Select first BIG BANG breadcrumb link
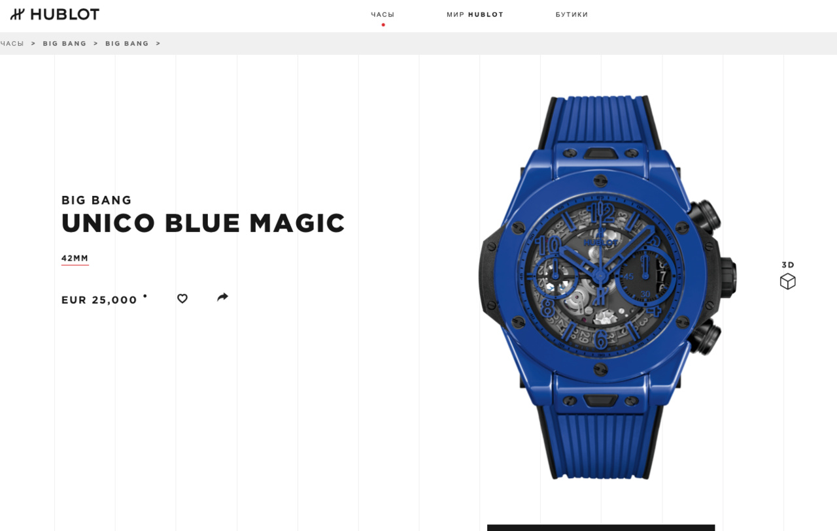 [x=65, y=44]
